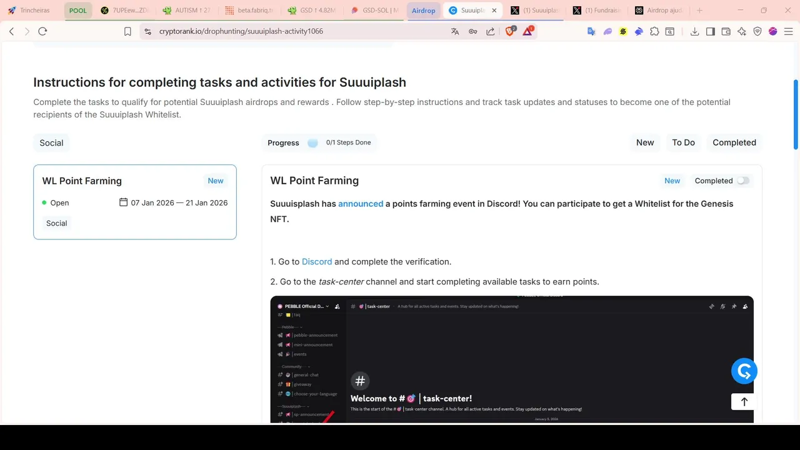Open the translate page icon
The image size is (800, 450).
pos(455,31)
